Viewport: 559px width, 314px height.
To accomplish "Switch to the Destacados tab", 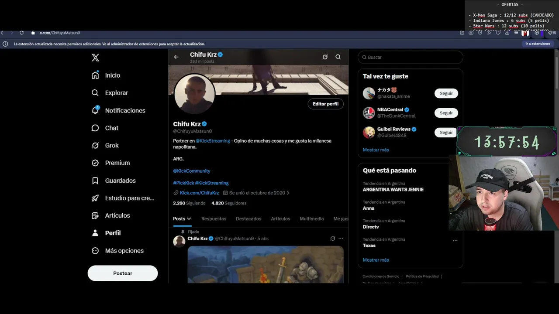I will pos(248,218).
